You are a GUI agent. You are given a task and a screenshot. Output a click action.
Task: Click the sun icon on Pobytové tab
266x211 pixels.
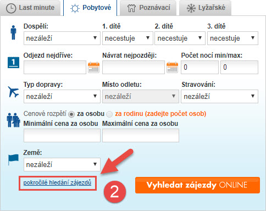[x=75, y=8]
